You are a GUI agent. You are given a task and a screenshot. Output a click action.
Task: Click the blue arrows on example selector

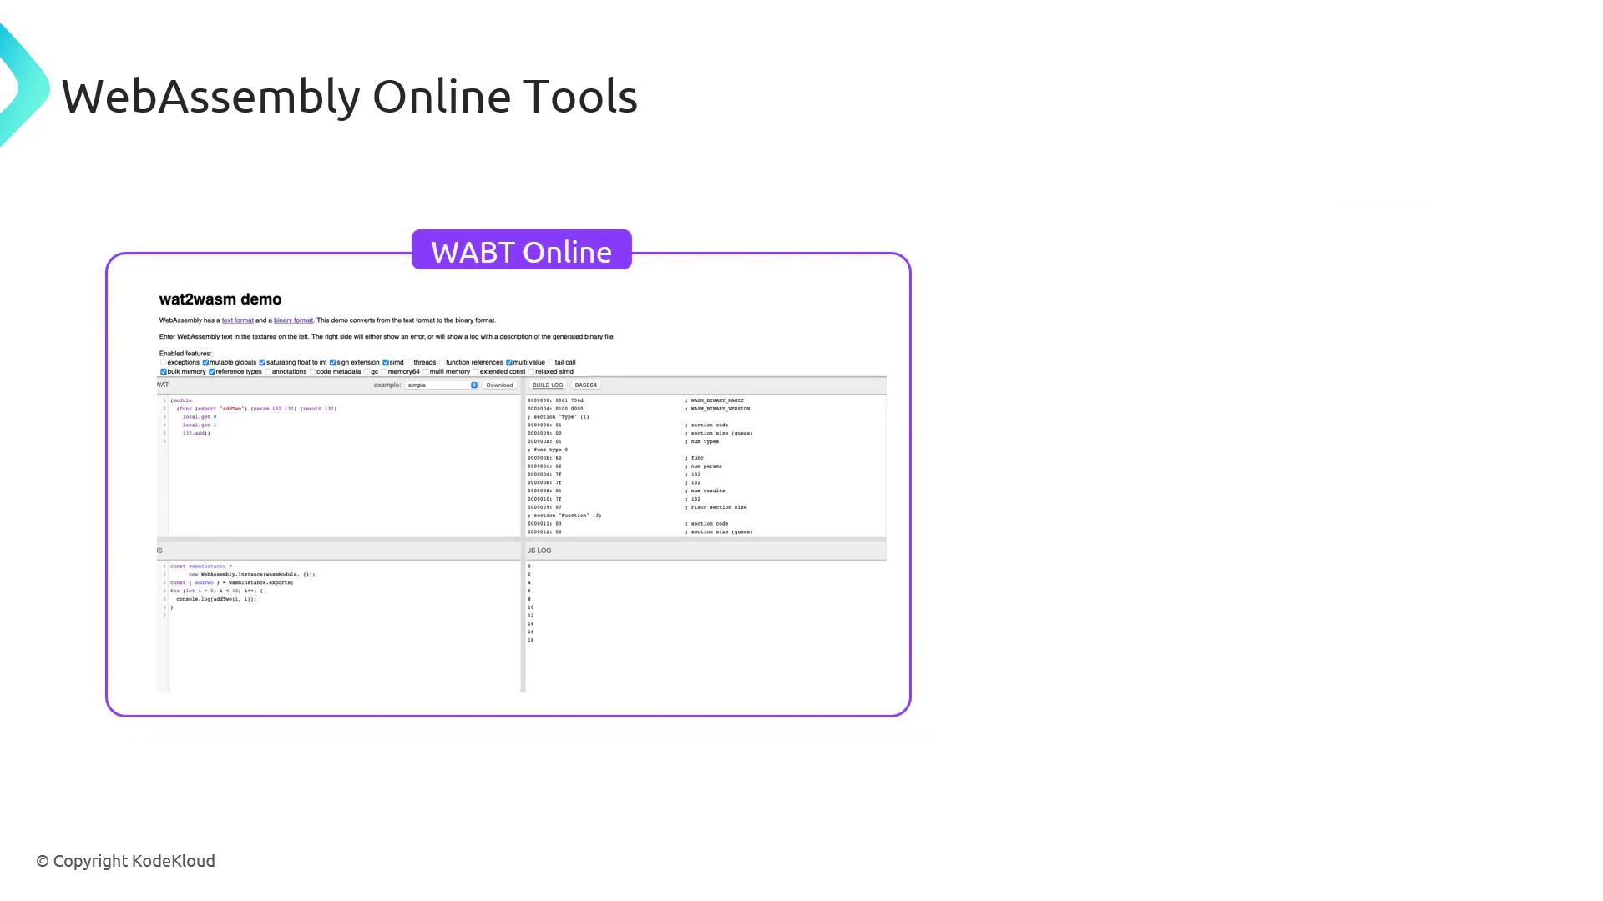(x=474, y=385)
